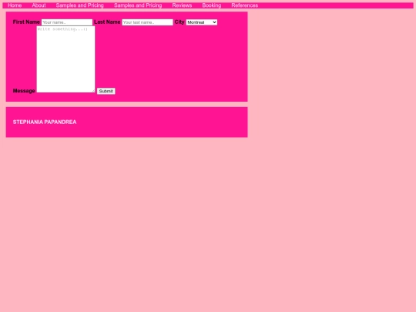
Task: Open the first Samples and Pricing link
Action: (x=79, y=5)
